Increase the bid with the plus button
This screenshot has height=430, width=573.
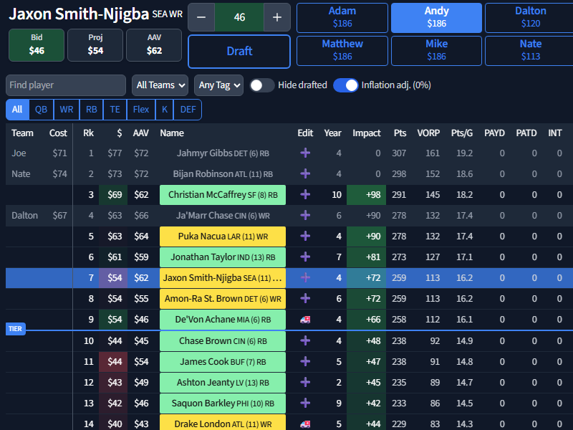[277, 17]
